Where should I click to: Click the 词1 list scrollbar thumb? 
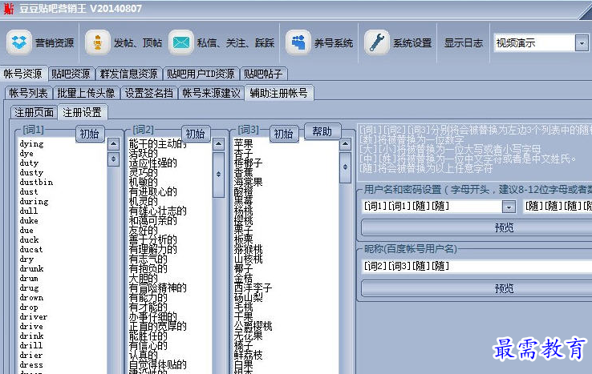pyautogui.click(x=113, y=159)
